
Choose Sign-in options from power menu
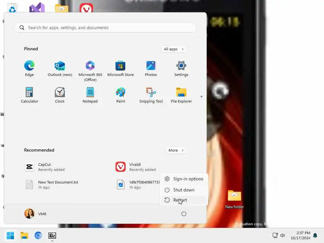(x=184, y=179)
